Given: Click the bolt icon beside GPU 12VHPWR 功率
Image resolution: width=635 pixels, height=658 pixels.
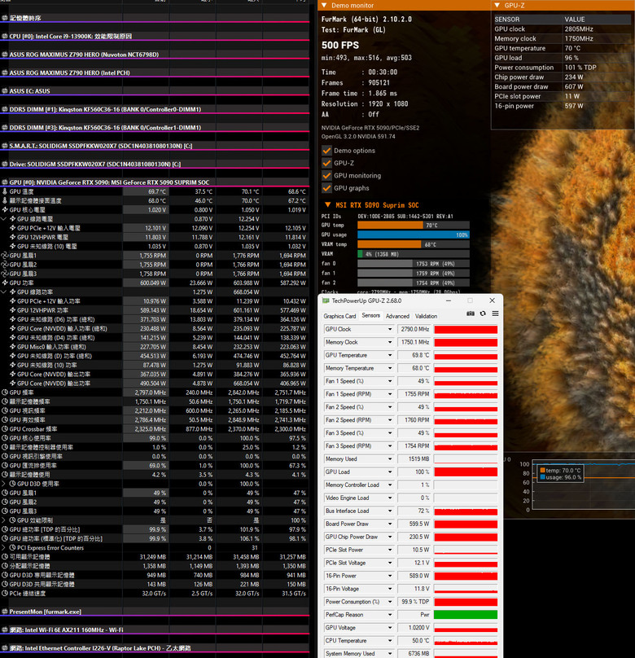Looking at the screenshot, I should click(x=12, y=310).
